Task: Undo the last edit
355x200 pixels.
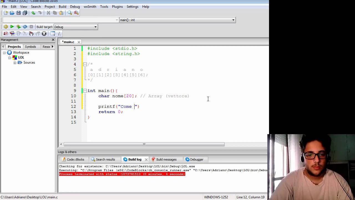Action: pos(33,13)
